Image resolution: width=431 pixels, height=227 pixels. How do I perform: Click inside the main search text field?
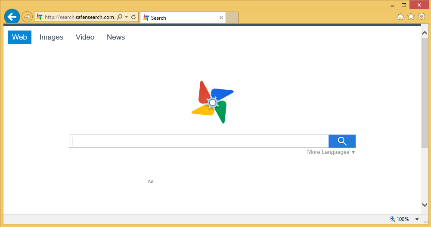(198, 141)
